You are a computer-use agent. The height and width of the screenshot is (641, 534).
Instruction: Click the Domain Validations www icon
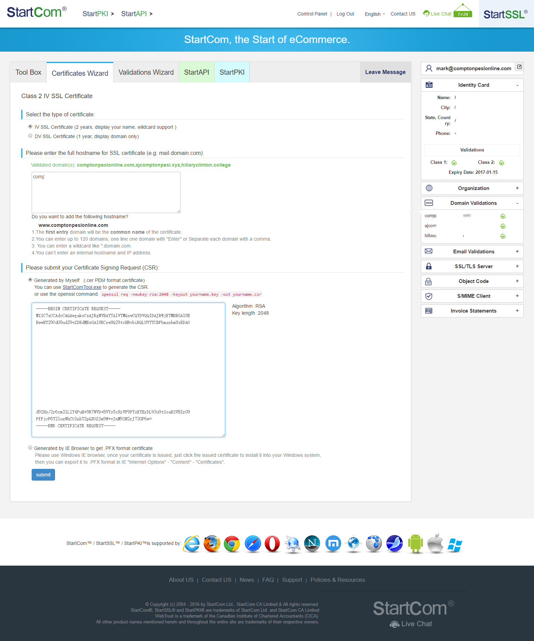tap(429, 203)
